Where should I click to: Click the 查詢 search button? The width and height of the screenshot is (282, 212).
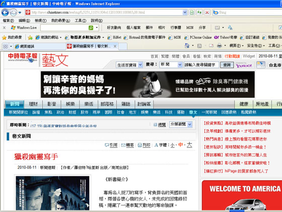(x=227, y=65)
